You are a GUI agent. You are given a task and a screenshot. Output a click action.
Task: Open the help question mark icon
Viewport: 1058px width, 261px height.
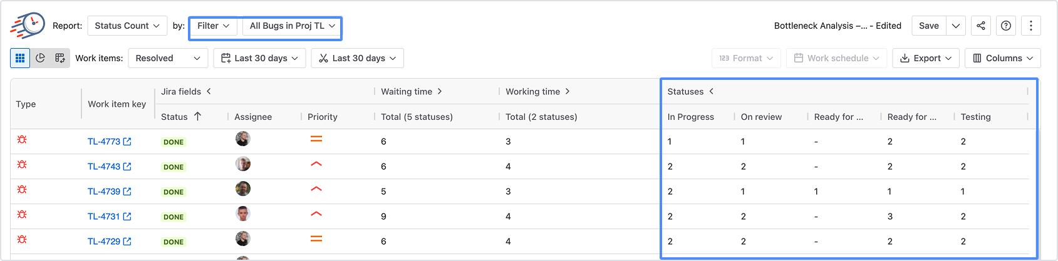click(1006, 26)
